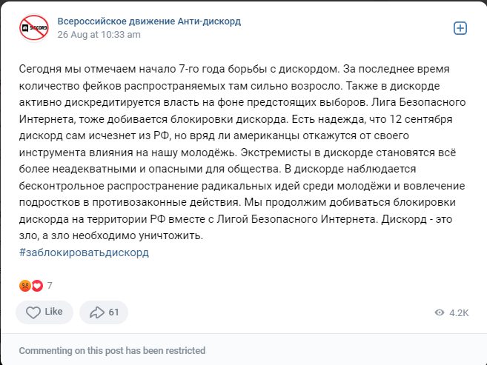487x365 pixels.
Task: Follow the group with the plus icon
Action: (x=460, y=27)
